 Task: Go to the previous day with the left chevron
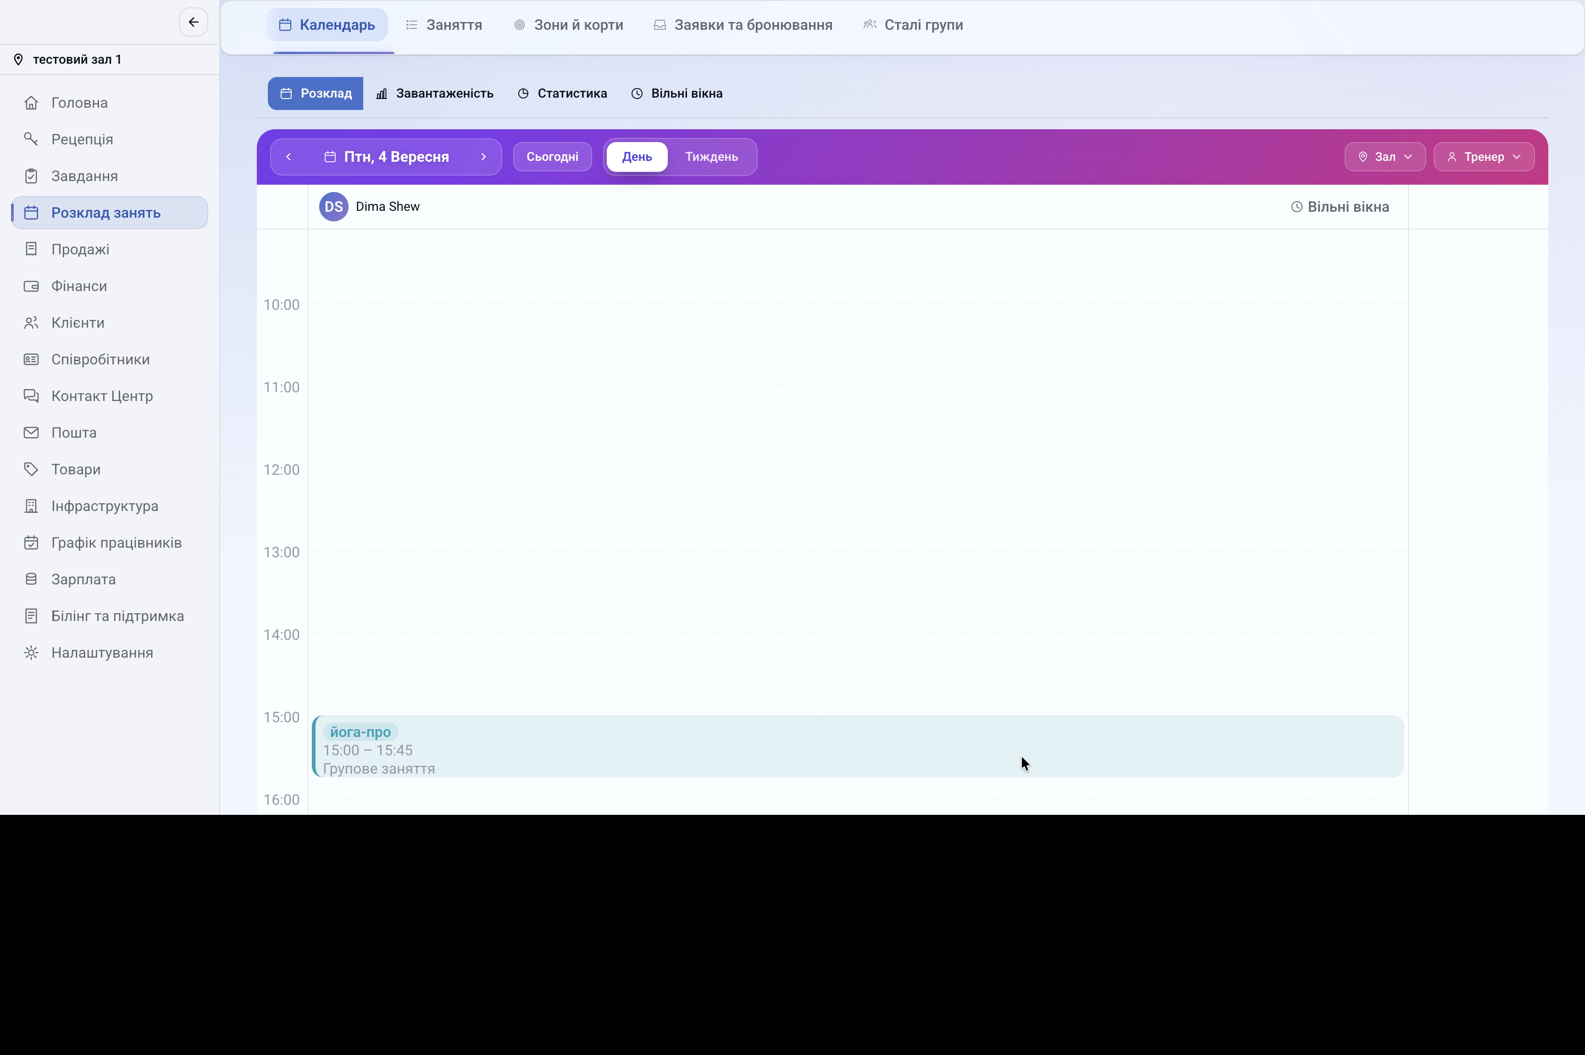pos(288,157)
